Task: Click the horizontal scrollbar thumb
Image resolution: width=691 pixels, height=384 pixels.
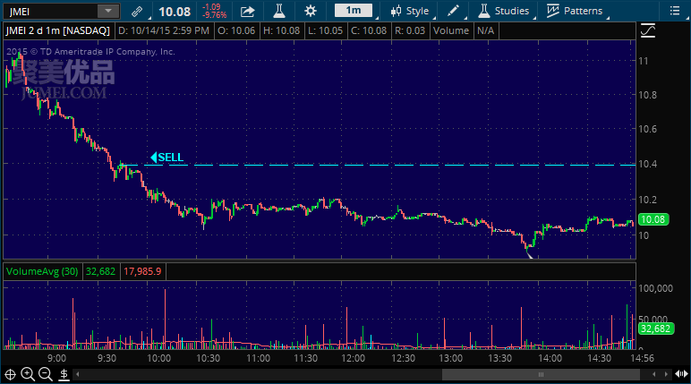Action: tap(541, 375)
